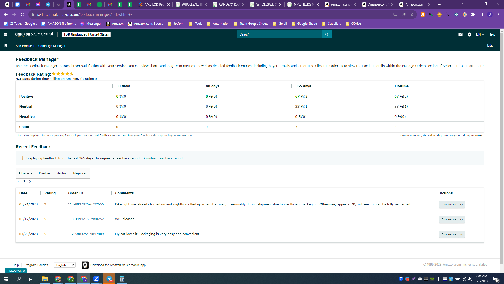
Task: Bookmark this page with the star icon
Action: (412, 14)
